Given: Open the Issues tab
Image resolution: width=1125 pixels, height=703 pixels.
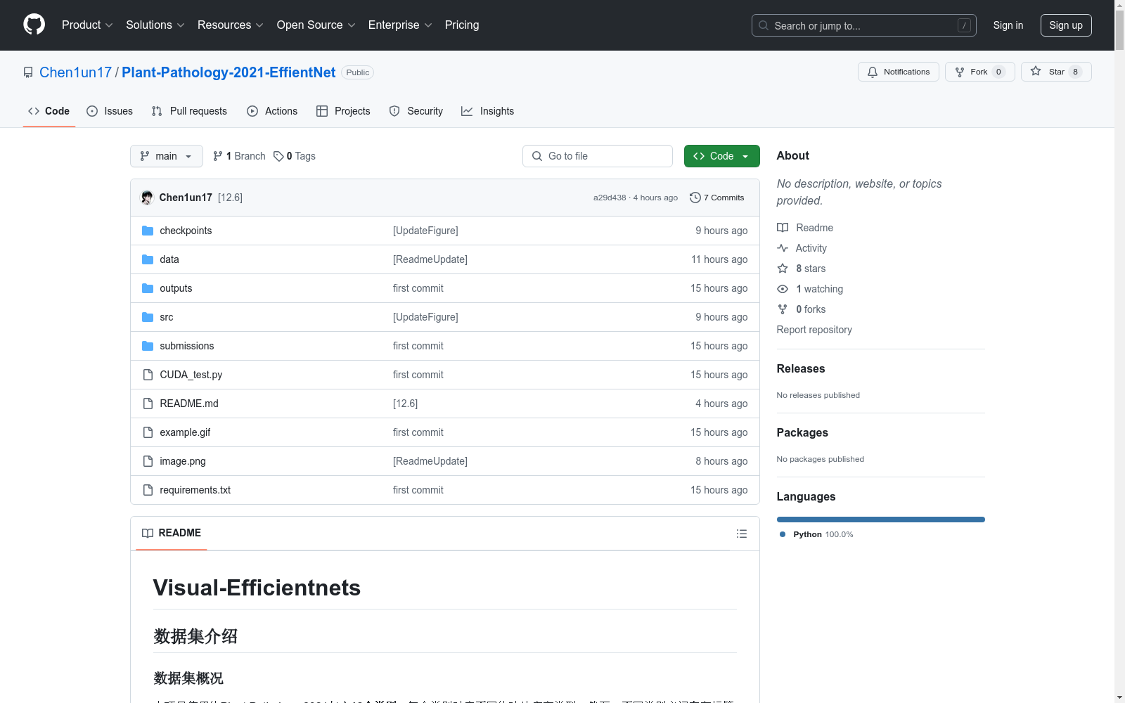Looking at the screenshot, I should 110,111.
